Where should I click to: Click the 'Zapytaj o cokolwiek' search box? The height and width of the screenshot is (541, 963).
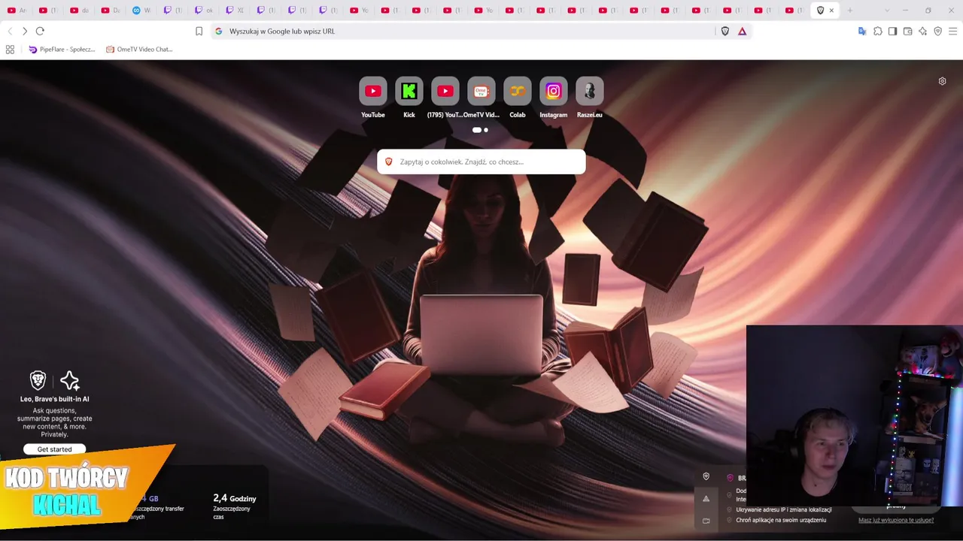click(x=481, y=162)
